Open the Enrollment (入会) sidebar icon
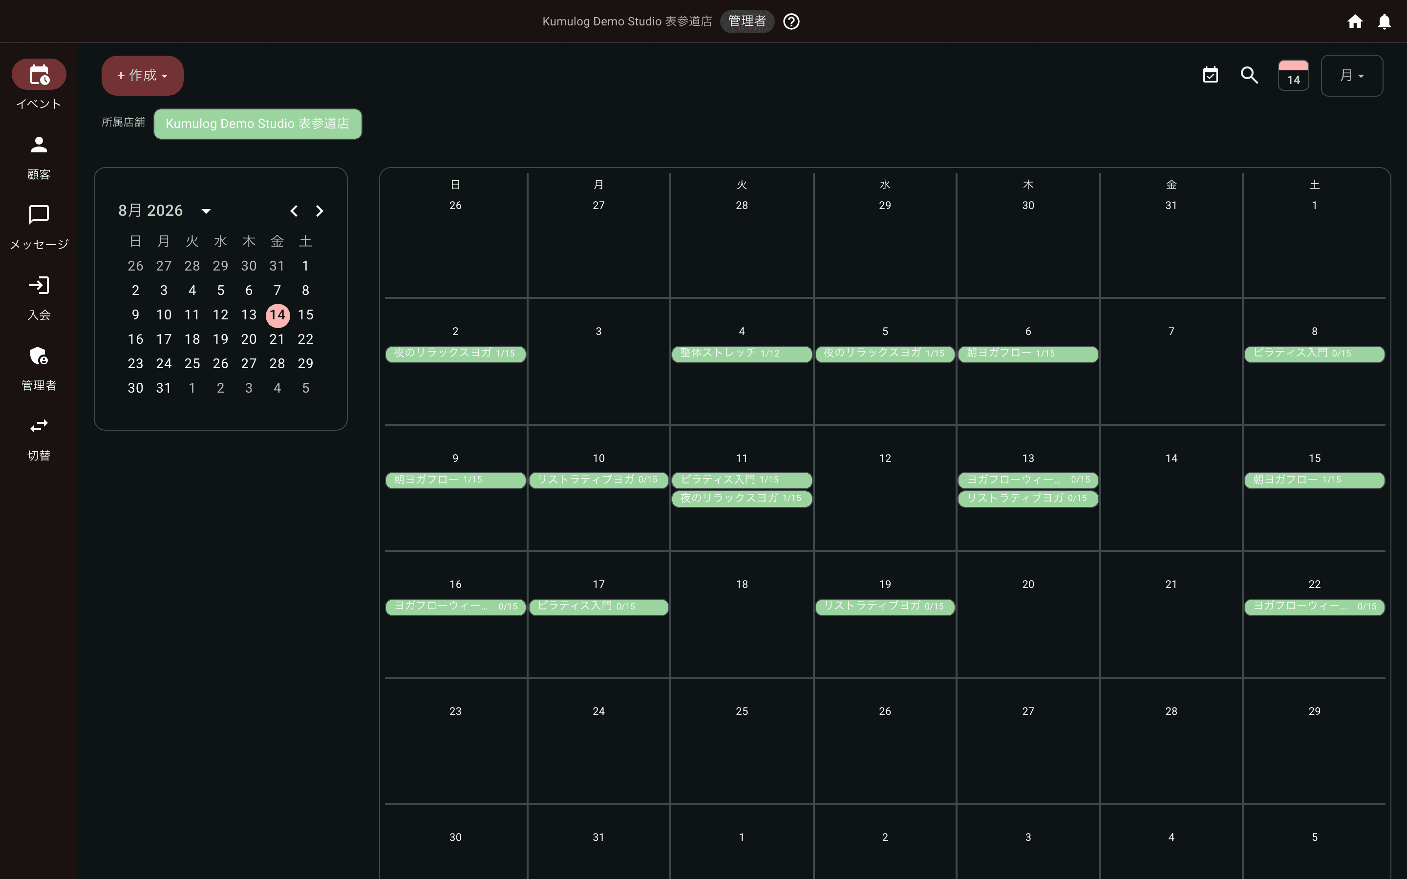1407x879 pixels. tap(39, 286)
